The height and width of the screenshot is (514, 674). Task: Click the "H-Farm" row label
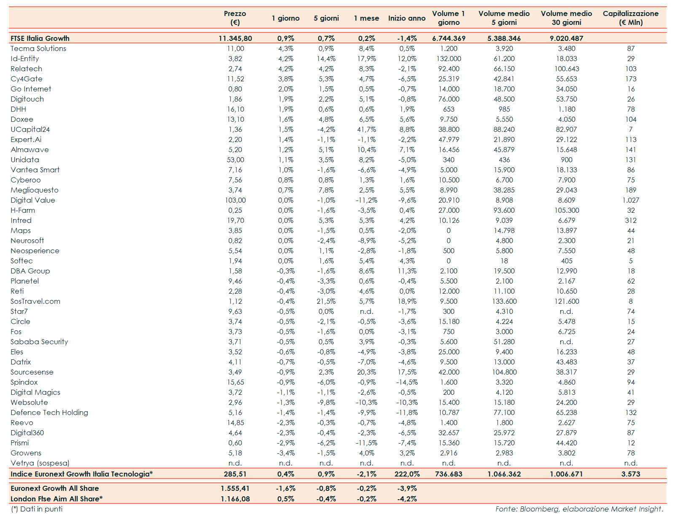(x=23, y=210)
